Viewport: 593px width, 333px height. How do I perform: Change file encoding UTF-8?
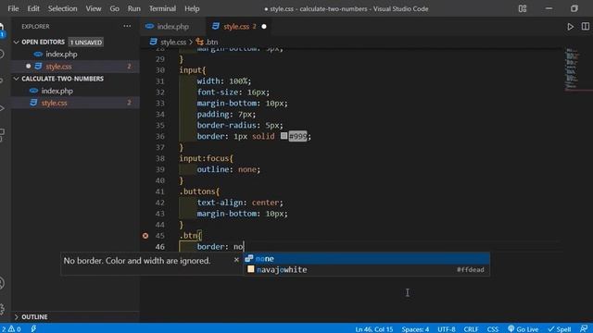(447, 329)
